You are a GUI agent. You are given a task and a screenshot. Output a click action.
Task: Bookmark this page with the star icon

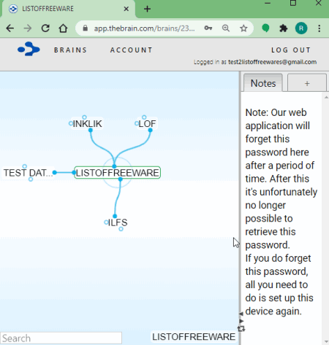243,28
